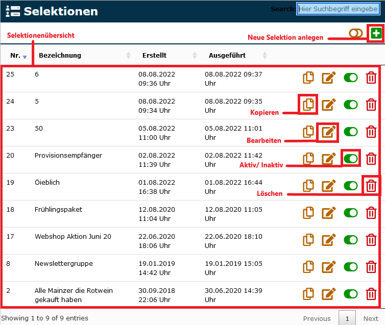Delete the Alle Mainzer Rotwein selection
Screen dimensions: 385x325
pyautogui.click(x=371, y=294)
